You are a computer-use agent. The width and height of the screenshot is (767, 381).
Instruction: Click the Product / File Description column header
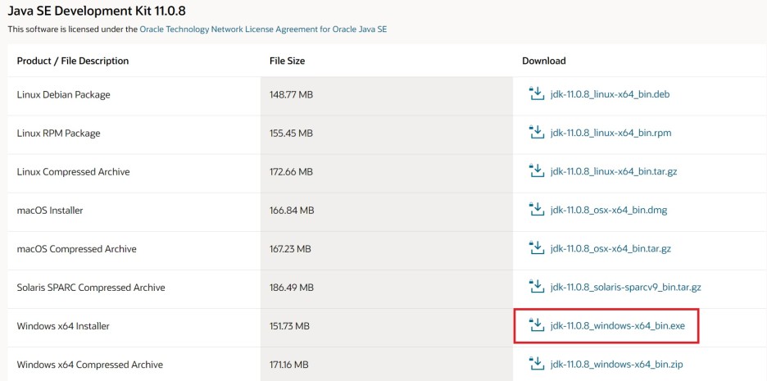[73, 61]
